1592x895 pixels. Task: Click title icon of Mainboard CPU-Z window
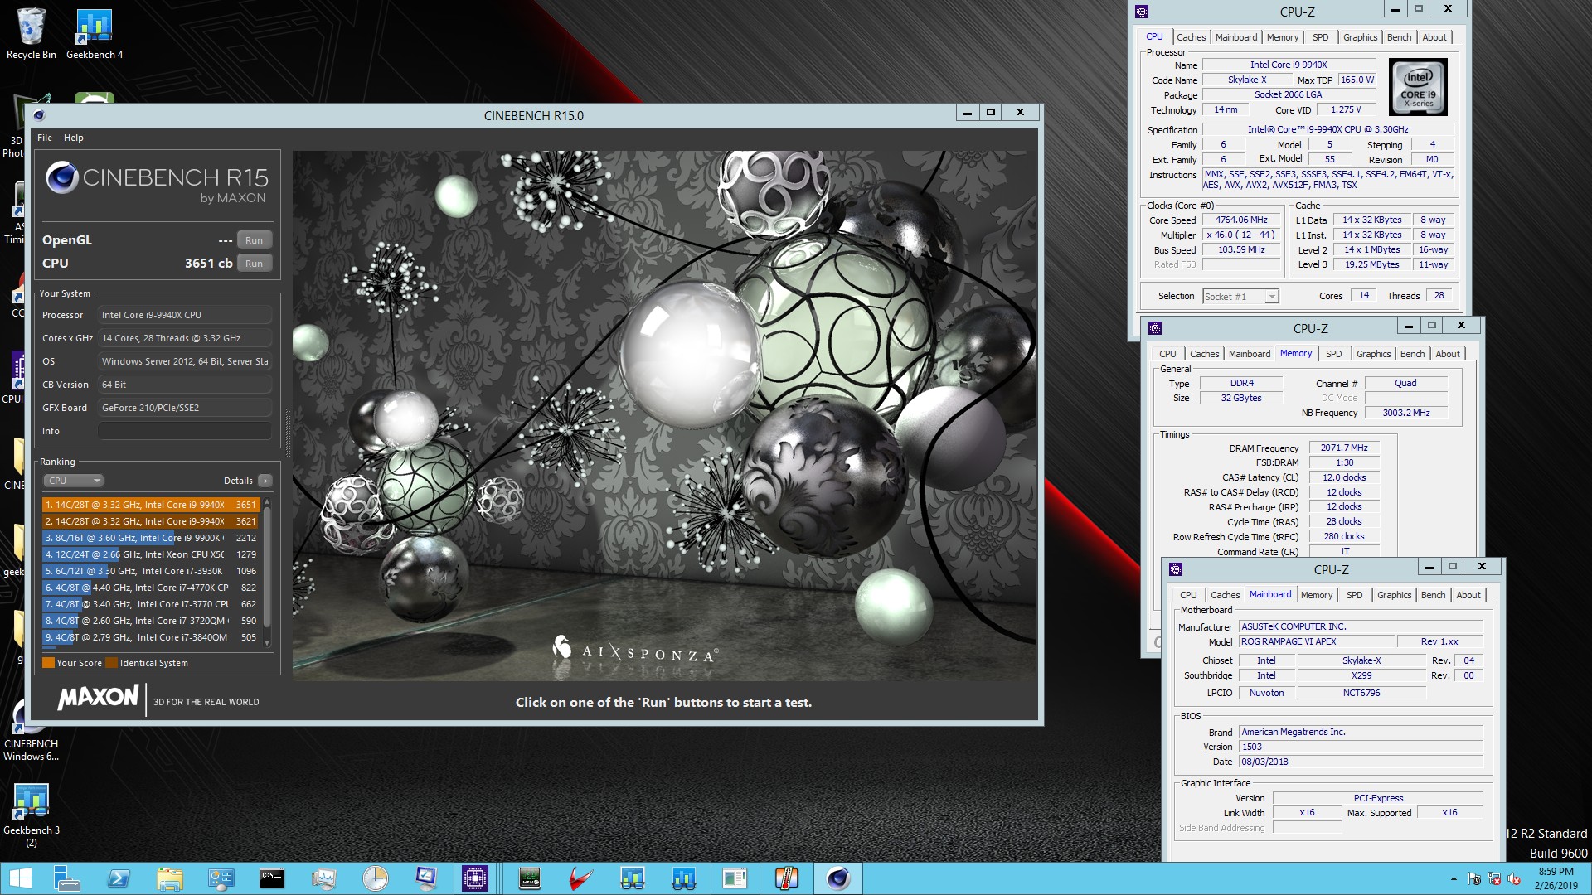(1175, 569)
